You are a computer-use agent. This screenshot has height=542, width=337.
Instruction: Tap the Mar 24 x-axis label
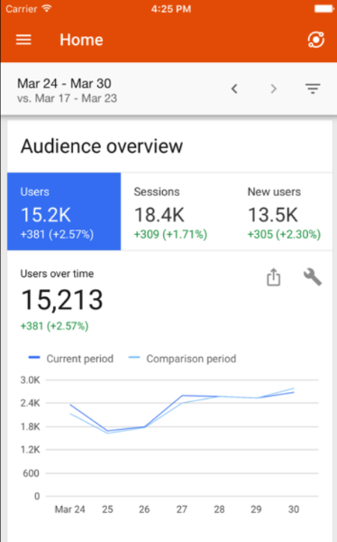coord(70,509)
